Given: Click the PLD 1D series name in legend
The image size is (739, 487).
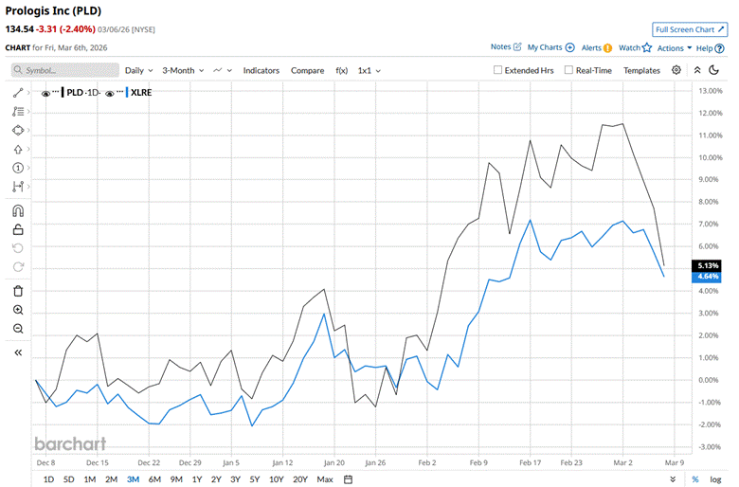Looking at the screenshot, I should (83, 93).
